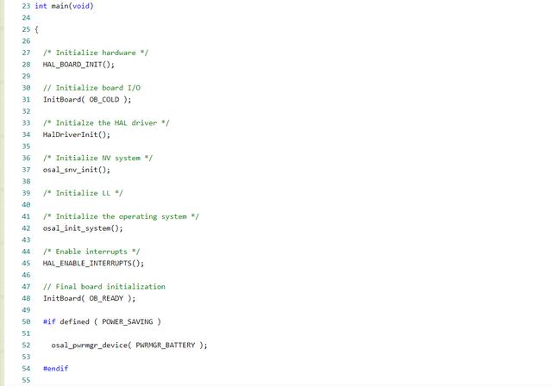Click the #endif directive
Screen dimensions: 552x386
coord(55,368)
